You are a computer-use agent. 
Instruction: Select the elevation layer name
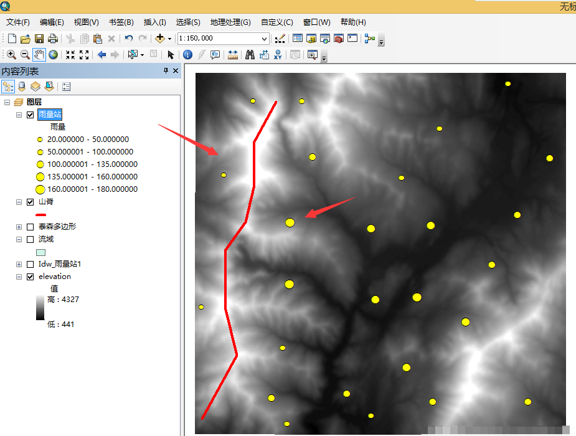(x=55, y=276)
